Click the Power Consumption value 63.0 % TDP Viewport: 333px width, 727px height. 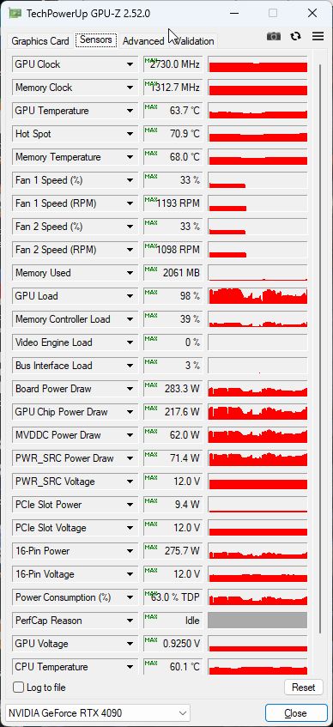[x=173, y=597]
